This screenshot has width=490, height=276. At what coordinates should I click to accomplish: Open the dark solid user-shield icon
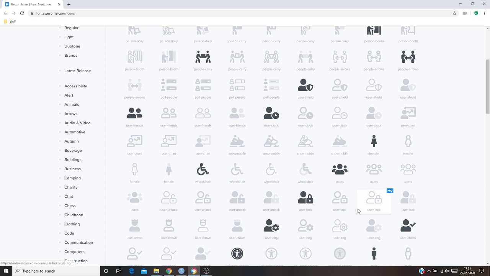tap(305, 85)
